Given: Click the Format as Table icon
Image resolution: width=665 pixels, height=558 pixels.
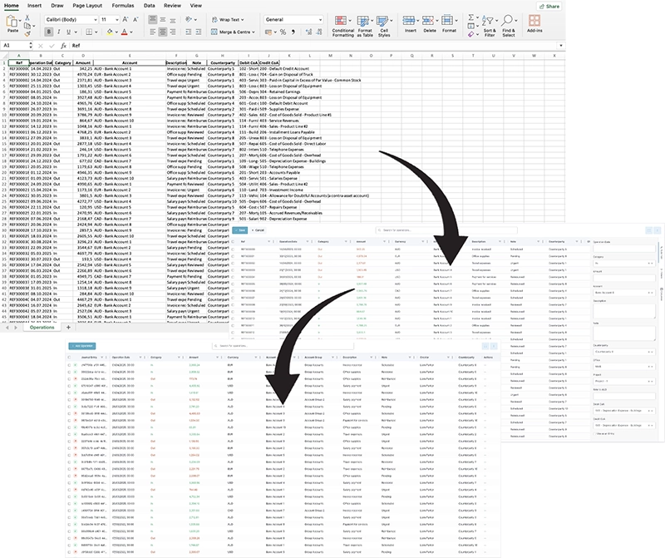Looking at the screenshot, I should click(365, 21).
